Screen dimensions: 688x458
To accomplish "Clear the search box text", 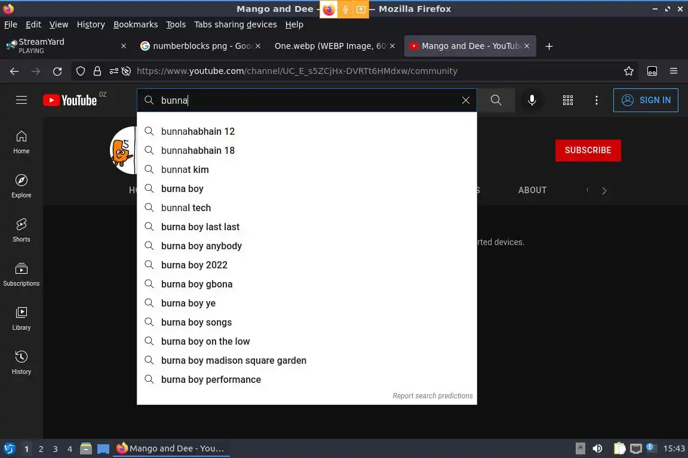I will (466, 100).
